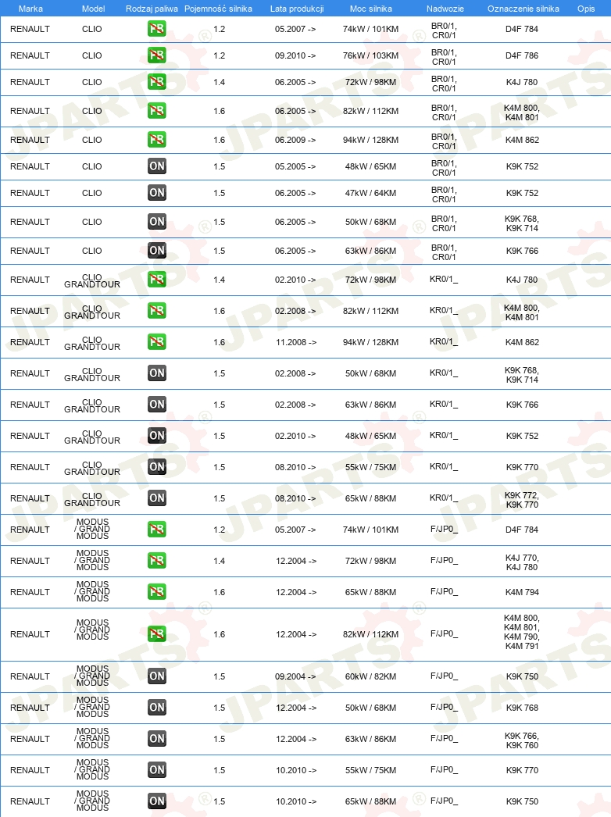Click diesel icon in the K9K 772, K9K 770 row
Screen dimensions: 611x817
tap(157, 498)
